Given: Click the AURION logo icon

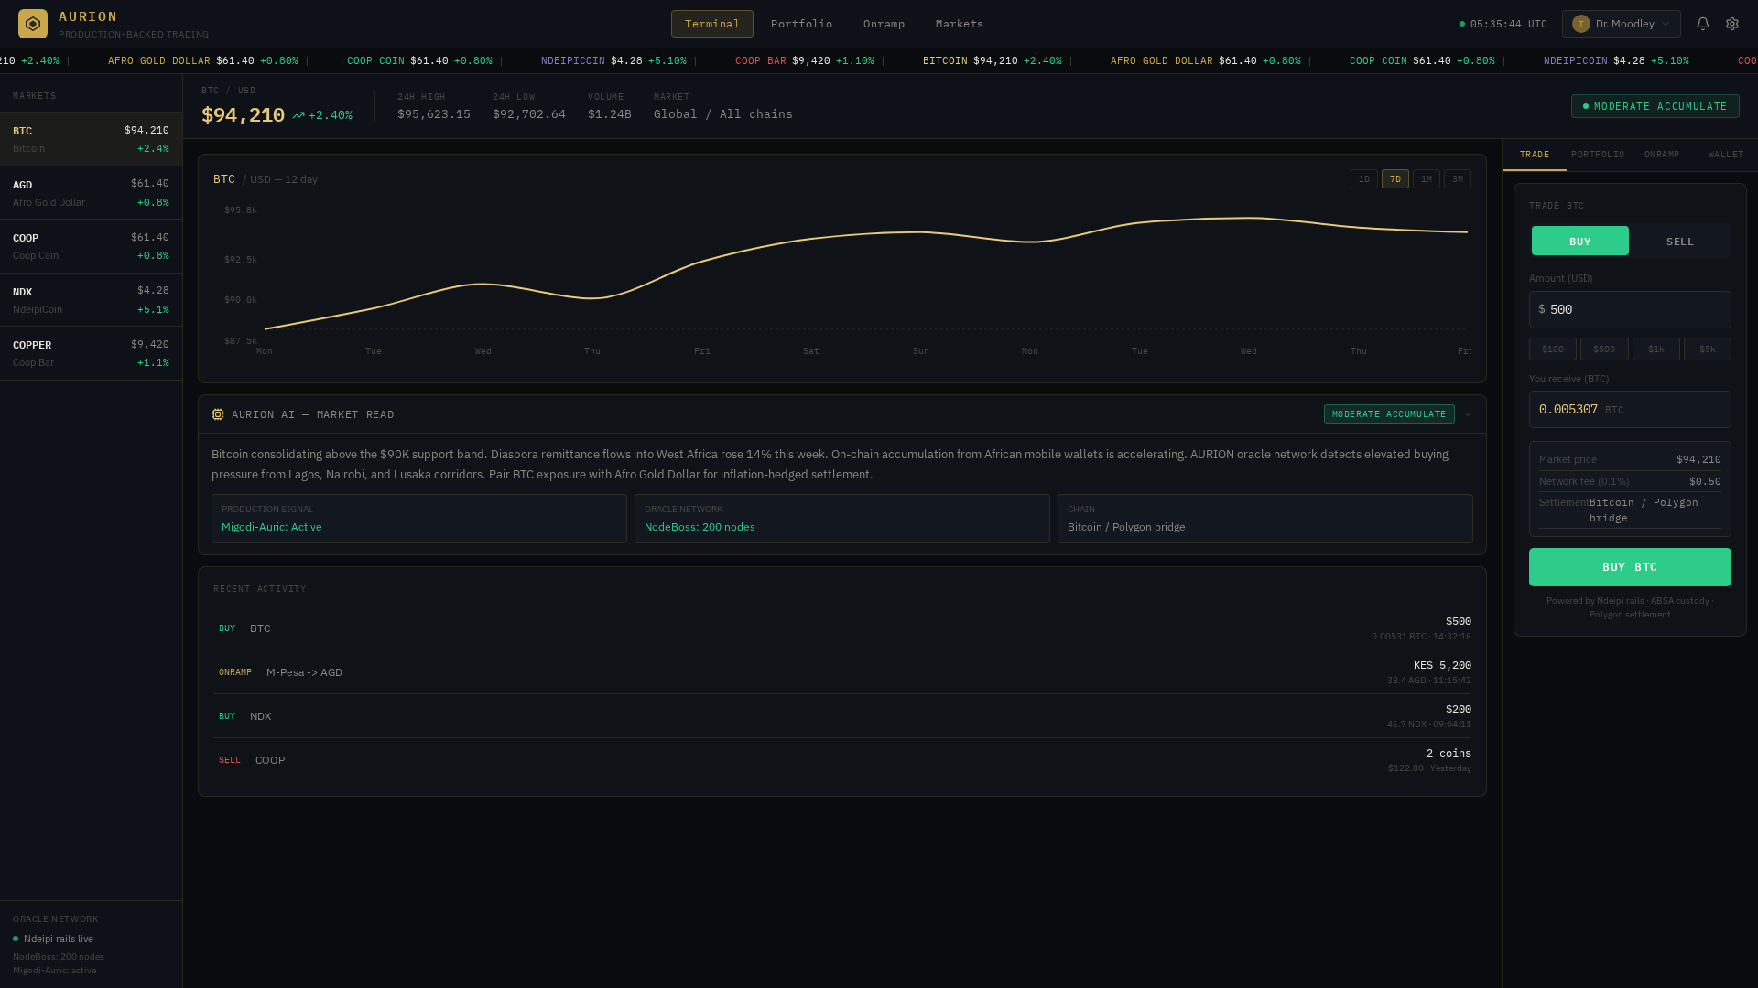Looking at the screenshot, I should tap(33, 23).
